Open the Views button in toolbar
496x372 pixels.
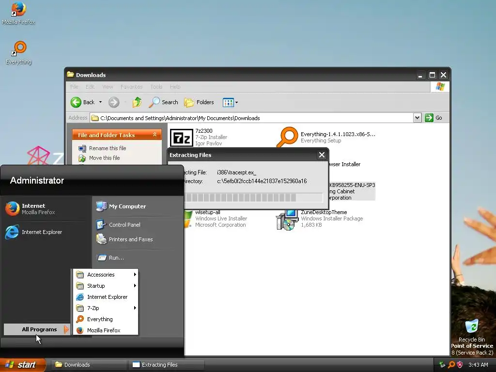(x=228, y=102)
